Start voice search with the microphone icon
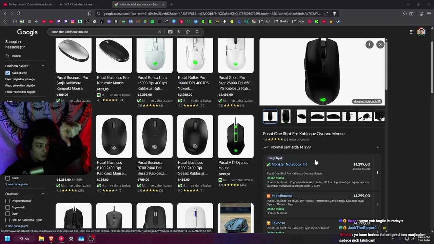Viewport: 434px width, 244px height. coord(179,32)
